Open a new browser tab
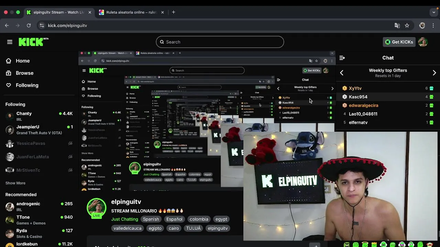Screen dimensions: 440x247 click(174, 12)
